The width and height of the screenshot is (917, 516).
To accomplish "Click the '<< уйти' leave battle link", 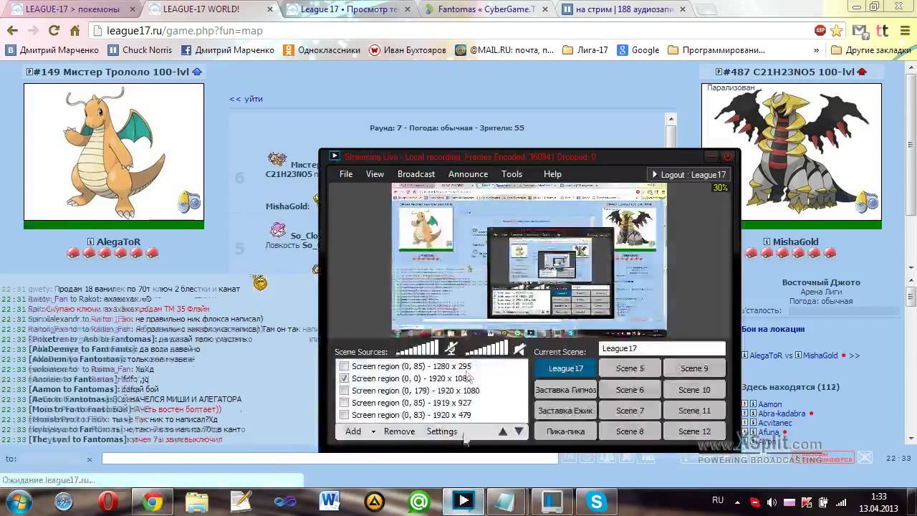I will coord(246,99).
